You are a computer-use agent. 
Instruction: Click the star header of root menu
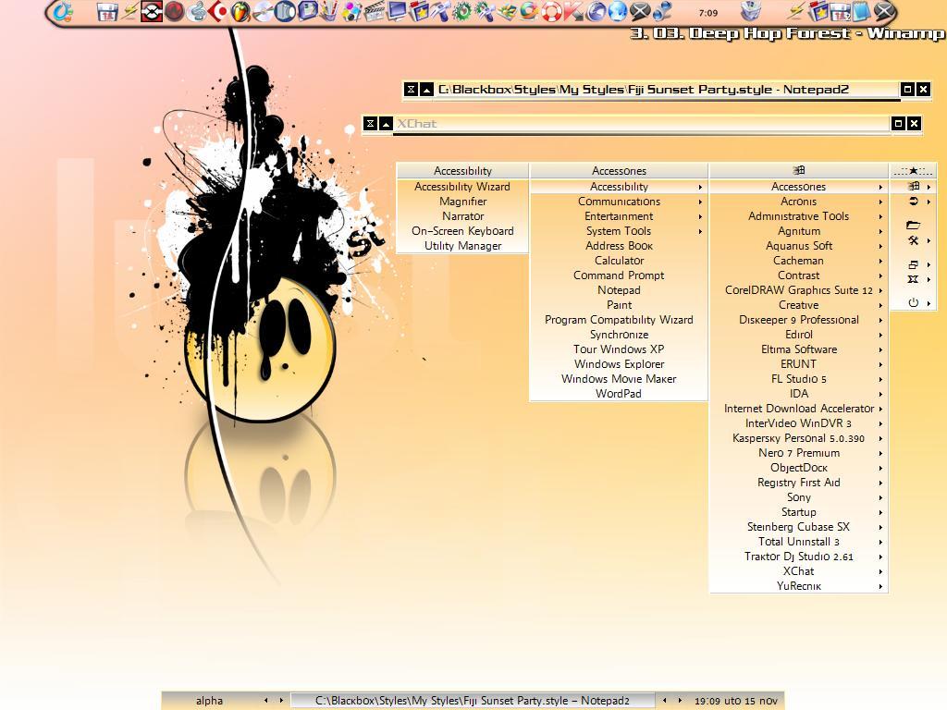pyautogui.click(x=913, y=171)
